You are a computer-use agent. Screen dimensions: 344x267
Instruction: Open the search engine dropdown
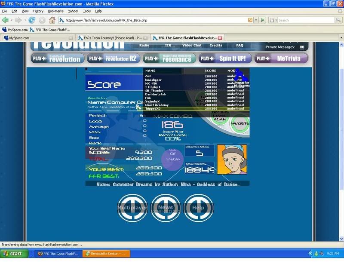coord(273,20)
